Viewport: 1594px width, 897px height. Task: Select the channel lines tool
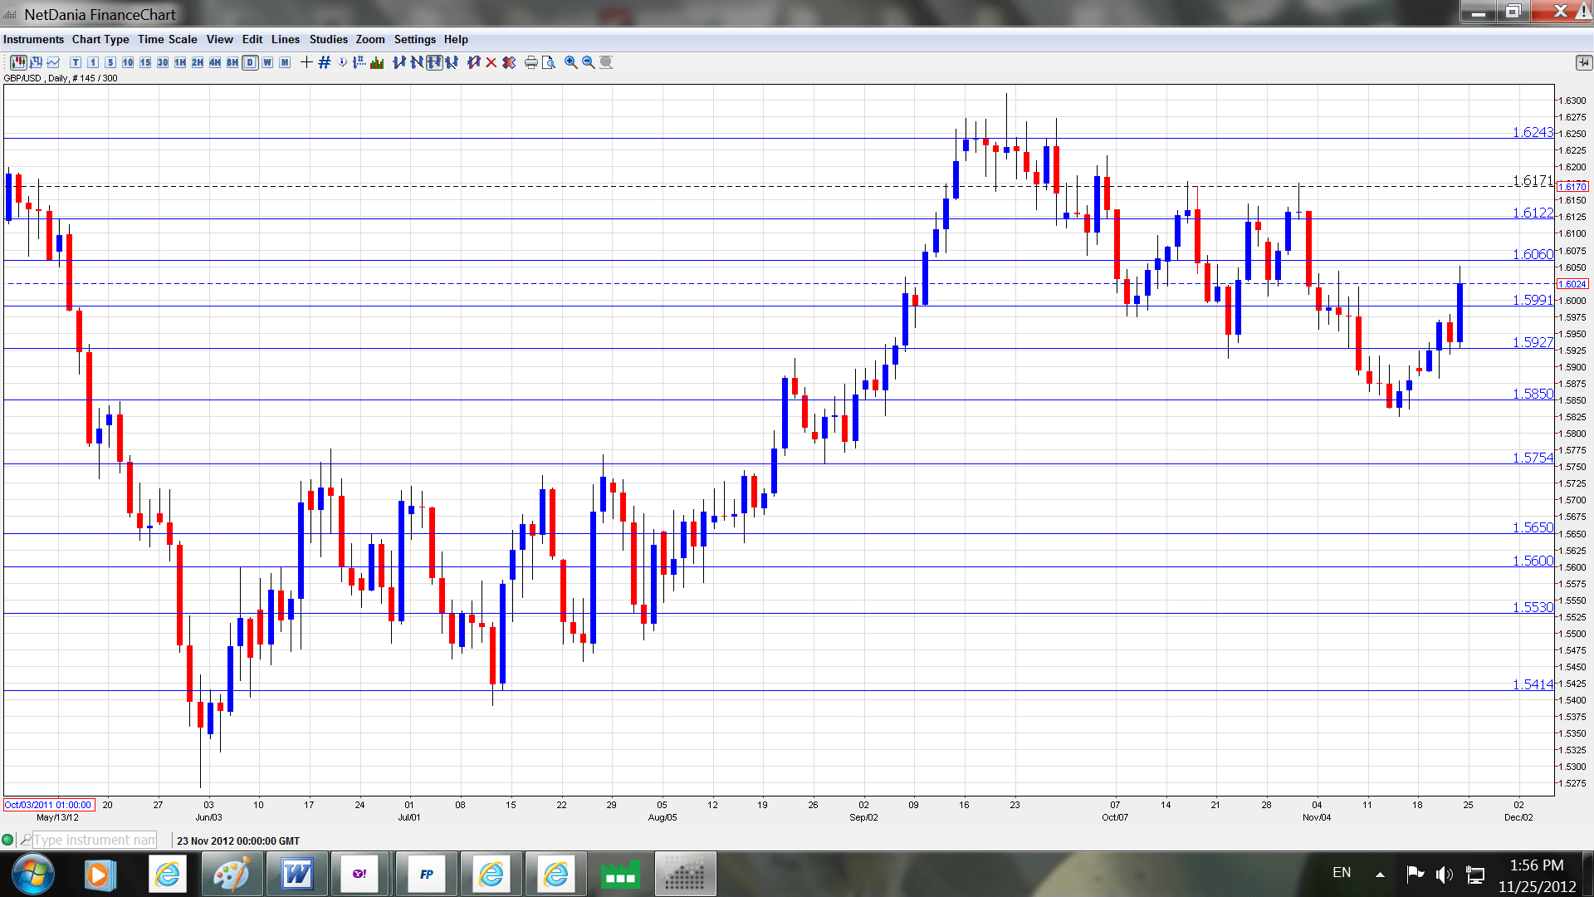(452, 62)
